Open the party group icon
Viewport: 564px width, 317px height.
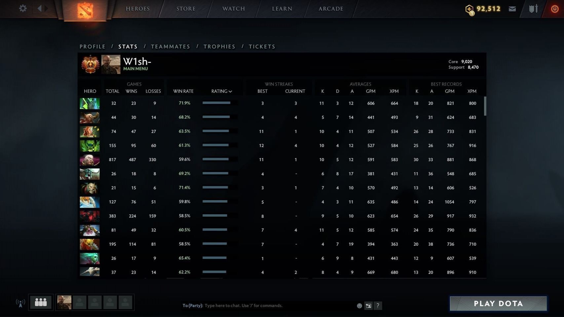click(41, 302)
